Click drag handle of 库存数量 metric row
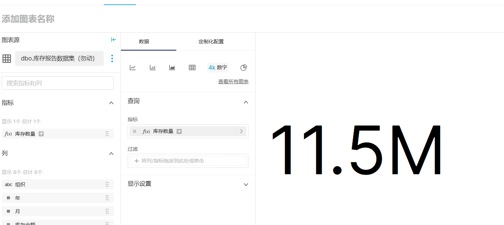Image resolution: width=504 pixels, height=225 pixels. pos(107,134)
